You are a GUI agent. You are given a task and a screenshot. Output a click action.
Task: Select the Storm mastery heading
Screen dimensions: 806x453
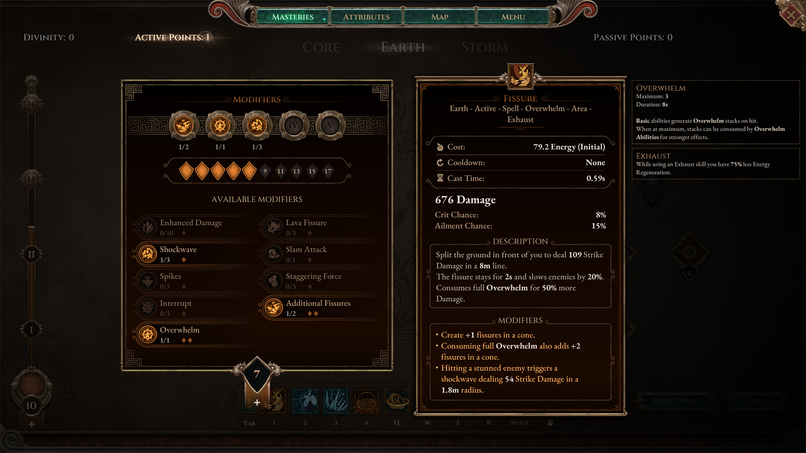pos(484,47)
